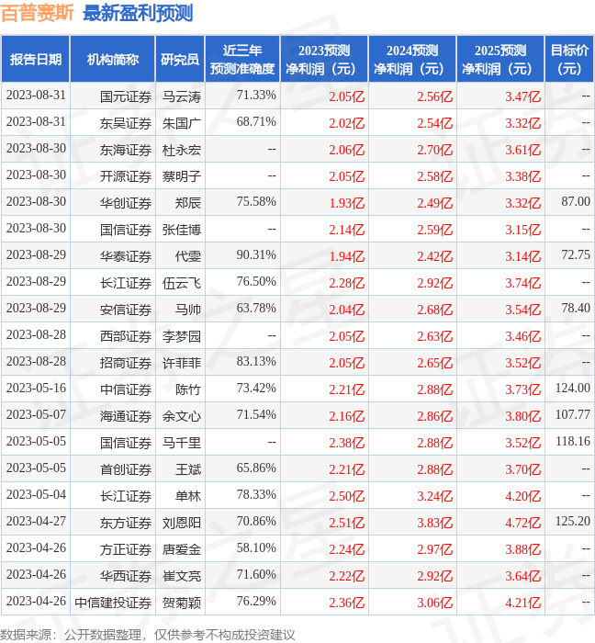Select analyst 伍云飞 cell
This screenshot has height=643, width=595.
click(182, 283)
